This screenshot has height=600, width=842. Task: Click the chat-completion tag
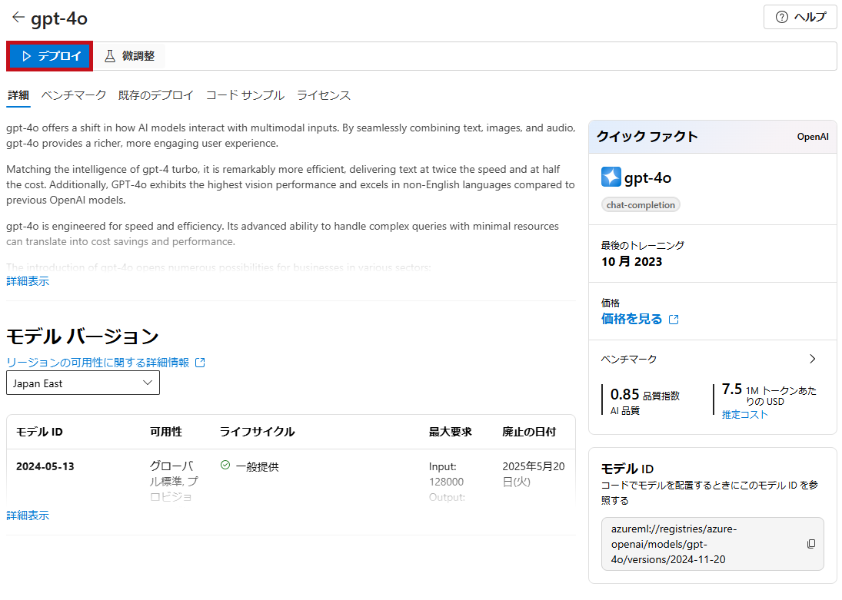641,205
